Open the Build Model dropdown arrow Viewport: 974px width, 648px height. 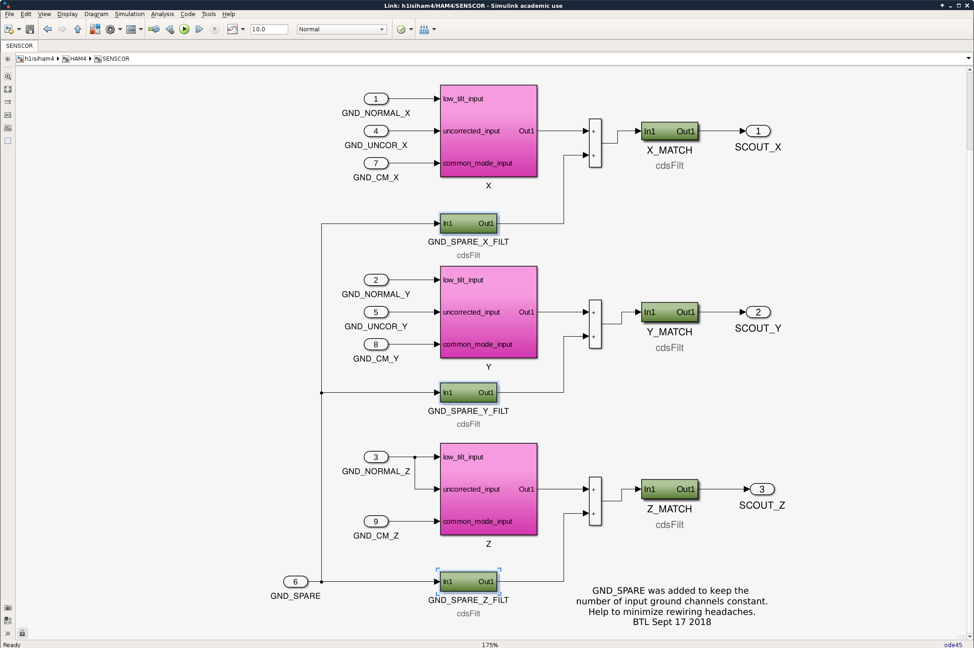pyautogui.click(x=434, y=29)
